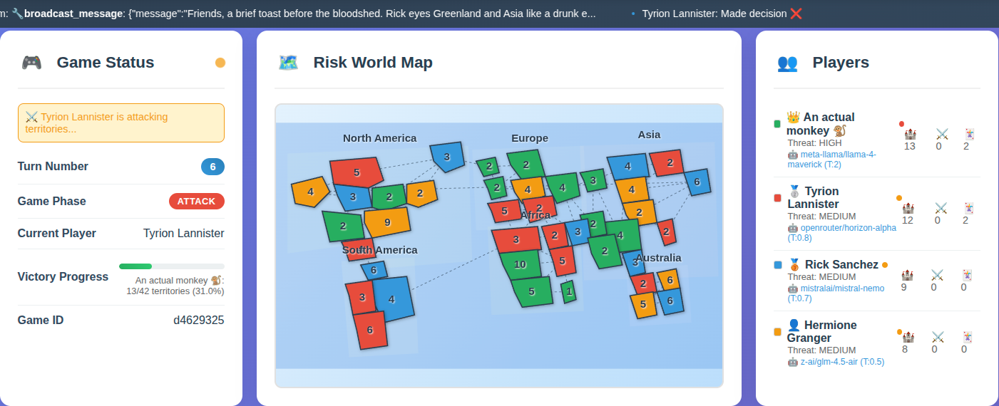Click the castle icon in Tyrion Lannister's row
Image resolution: width=999 pixels, height=406 pixels.
point(908,208)
